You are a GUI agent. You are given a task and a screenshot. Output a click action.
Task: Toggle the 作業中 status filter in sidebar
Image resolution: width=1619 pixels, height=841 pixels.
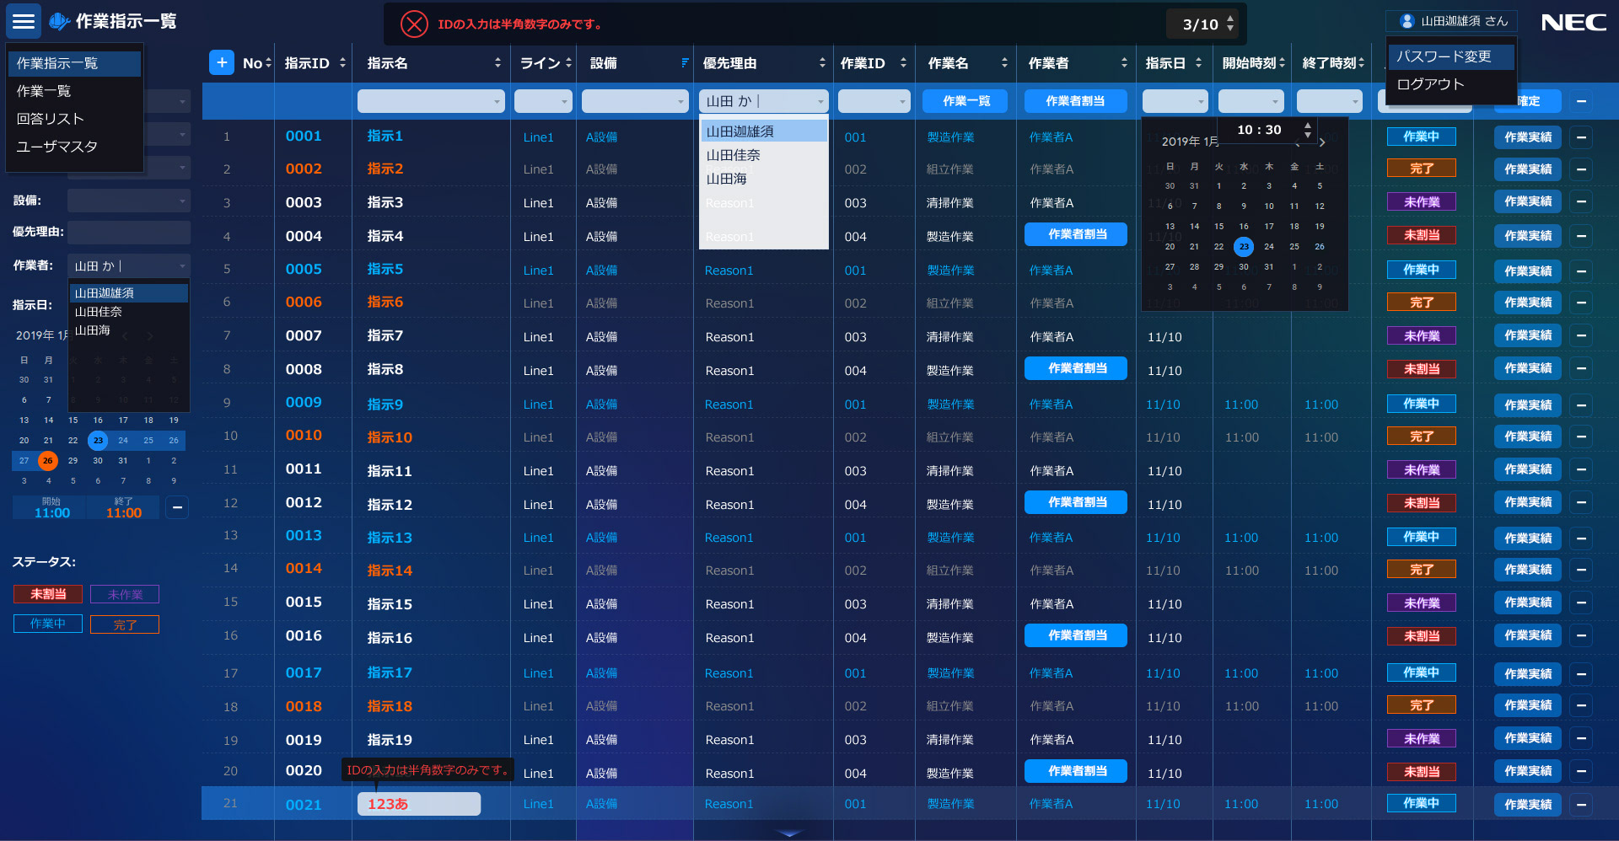coord(48,624)
